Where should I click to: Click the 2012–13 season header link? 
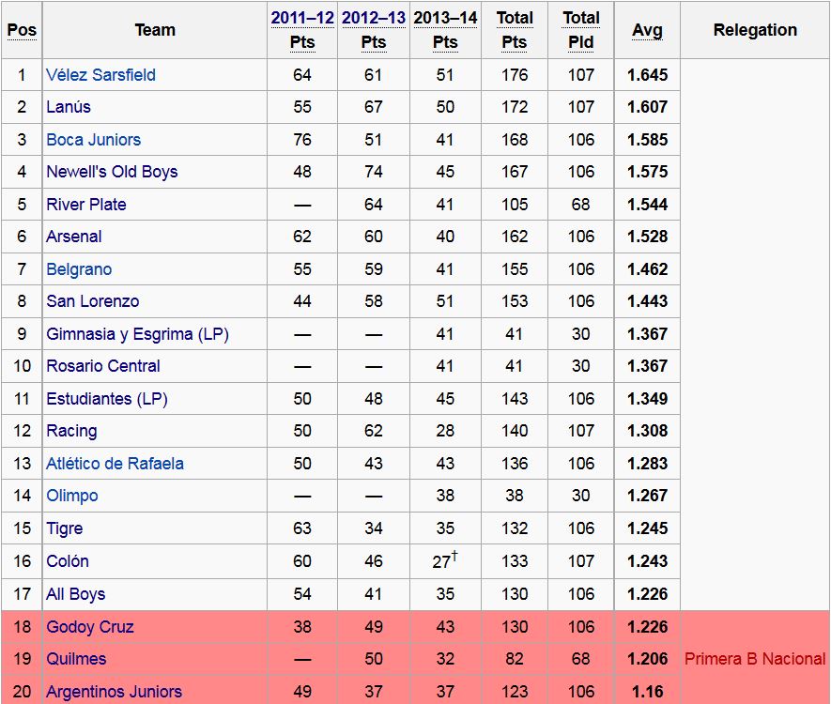tap(374, 18)
